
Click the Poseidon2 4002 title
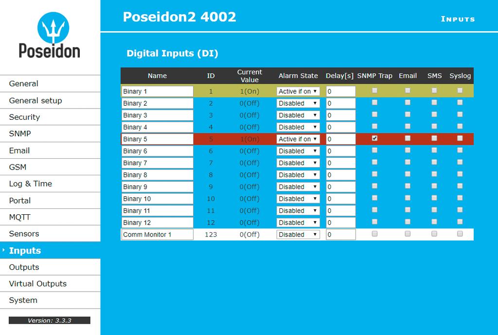pyautogui.click(x=179, y=17)
